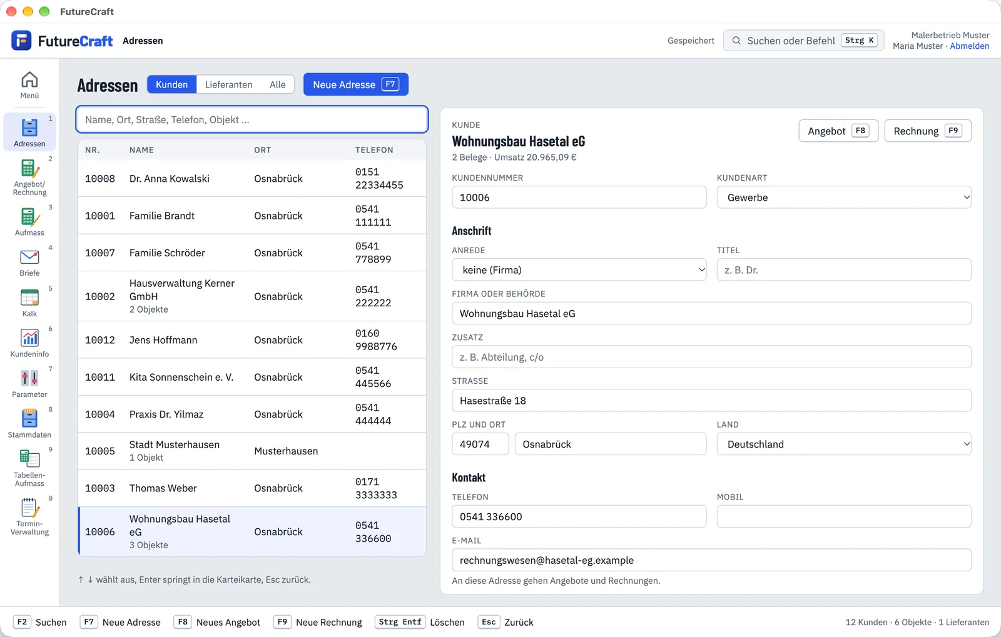The height and width of the screenshot is (637, 1001).
Task: Click the FutureCraft logo icon
Action: tap(21, 41)
